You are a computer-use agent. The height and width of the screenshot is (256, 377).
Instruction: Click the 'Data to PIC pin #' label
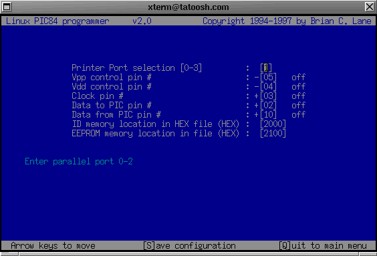pyautogui.click(x=112, y=106)
